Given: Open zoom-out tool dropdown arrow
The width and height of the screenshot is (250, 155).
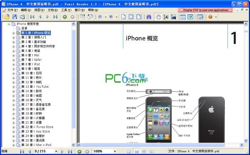Looking at the screenshot, I should [105, 17].
